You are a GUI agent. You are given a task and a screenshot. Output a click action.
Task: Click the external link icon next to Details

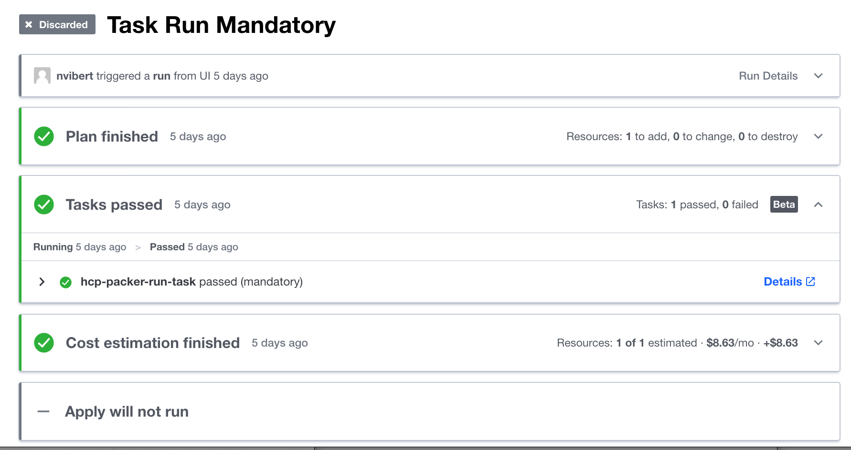coord(810,282)
